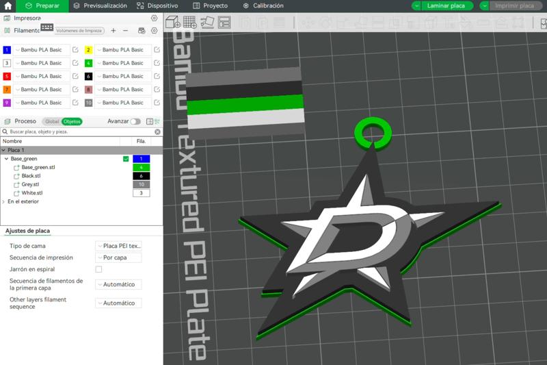Open Volúmenes de limpieza settings
The height and width of the screenshot is (365, 547).
click(x=79, y=31)
